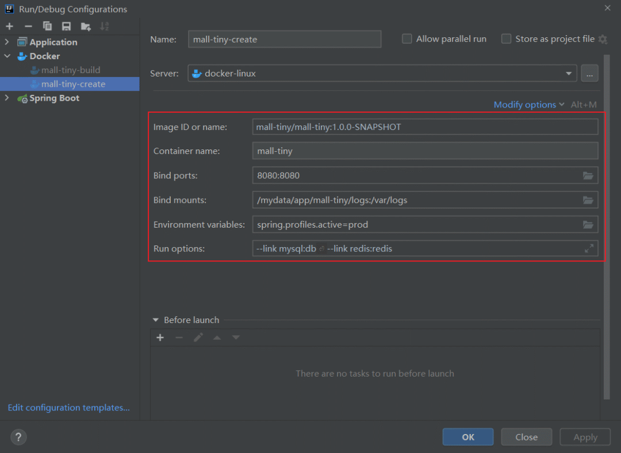Click the dialog's Close button
Image resolution: width=621 pixels, height=453 pixels.
tap(526, 437)
